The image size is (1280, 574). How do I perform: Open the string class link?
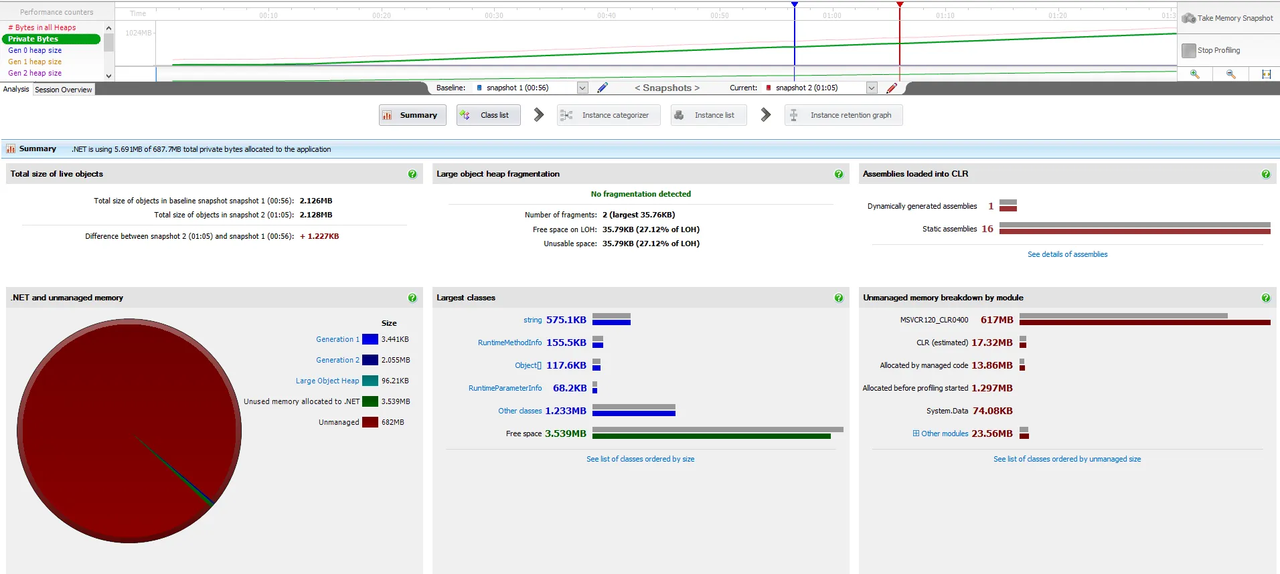533,320
